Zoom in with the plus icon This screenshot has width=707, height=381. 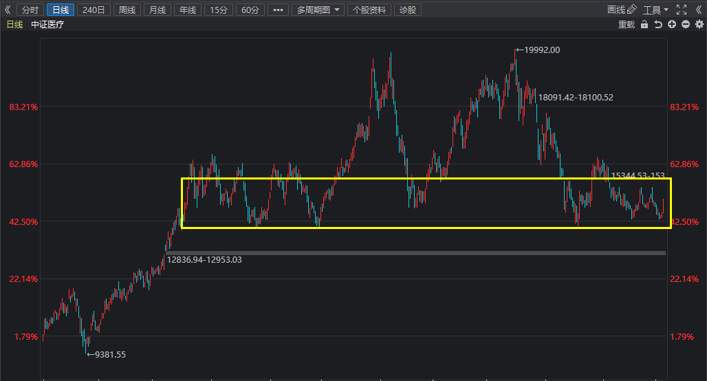pos(672,24)
